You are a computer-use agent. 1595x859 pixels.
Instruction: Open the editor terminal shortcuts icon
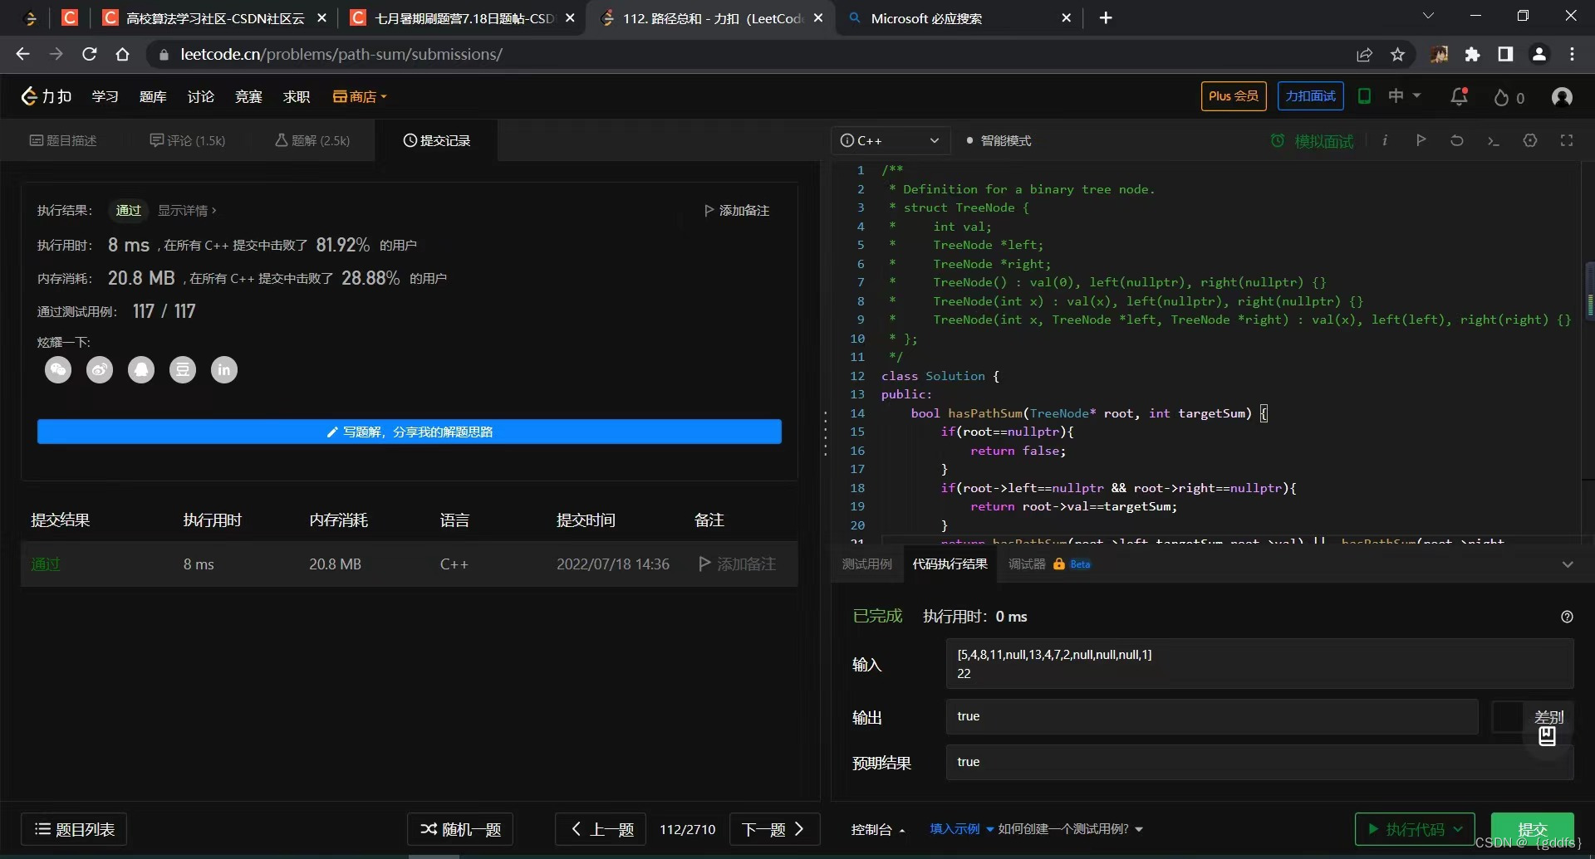point(1494,141)
